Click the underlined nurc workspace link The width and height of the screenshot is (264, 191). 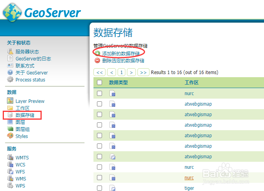(x=189, y=178)
